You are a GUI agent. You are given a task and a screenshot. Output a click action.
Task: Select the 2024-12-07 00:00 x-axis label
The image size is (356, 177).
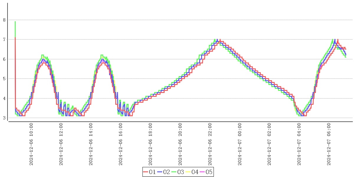click(x=239, y=145)
